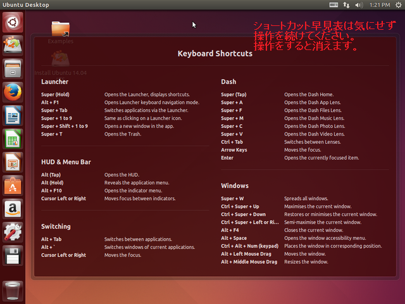The width and height of the screenshot is (405, 304).
Task: Click the floppy disk drive icon
Action: pyautogui.click(x=13, y=256)
